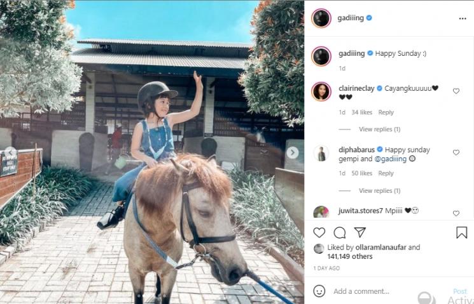Go to previous photo arrow

pyautogui.click(x=10, y=152)
